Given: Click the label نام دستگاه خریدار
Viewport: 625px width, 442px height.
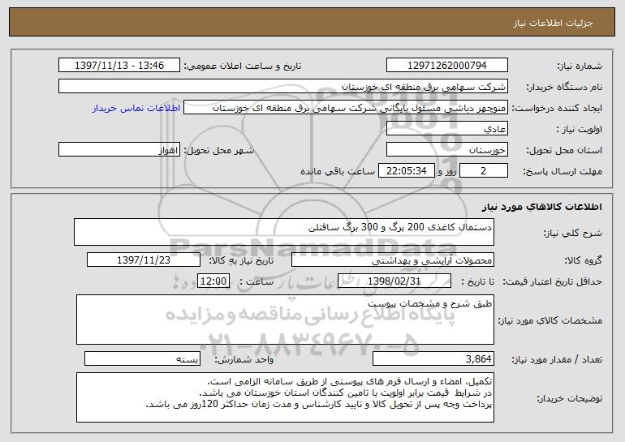Looking at the screenshot, I should 564,88.
